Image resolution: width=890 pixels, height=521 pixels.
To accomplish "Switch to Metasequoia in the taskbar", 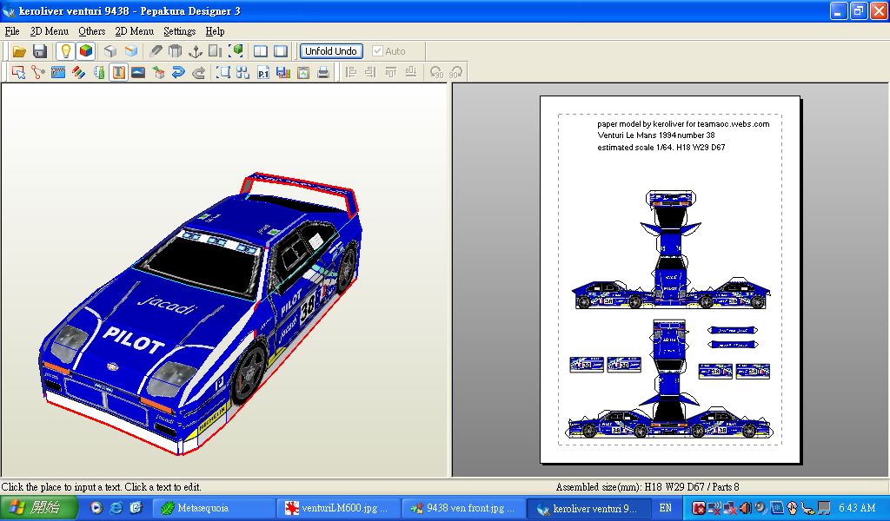I will [216, 508].
